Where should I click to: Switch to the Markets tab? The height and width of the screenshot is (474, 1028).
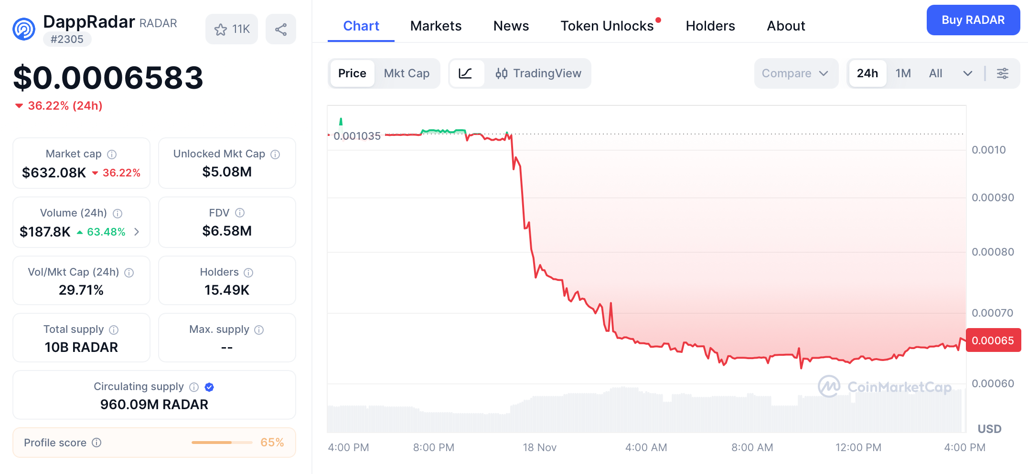click(435, 26)
